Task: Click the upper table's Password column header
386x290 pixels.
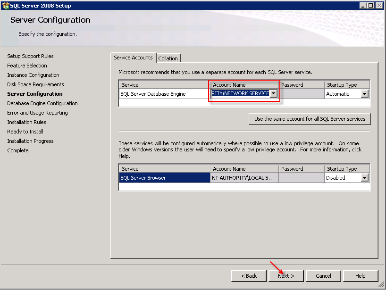Action: tap(302, 85)
